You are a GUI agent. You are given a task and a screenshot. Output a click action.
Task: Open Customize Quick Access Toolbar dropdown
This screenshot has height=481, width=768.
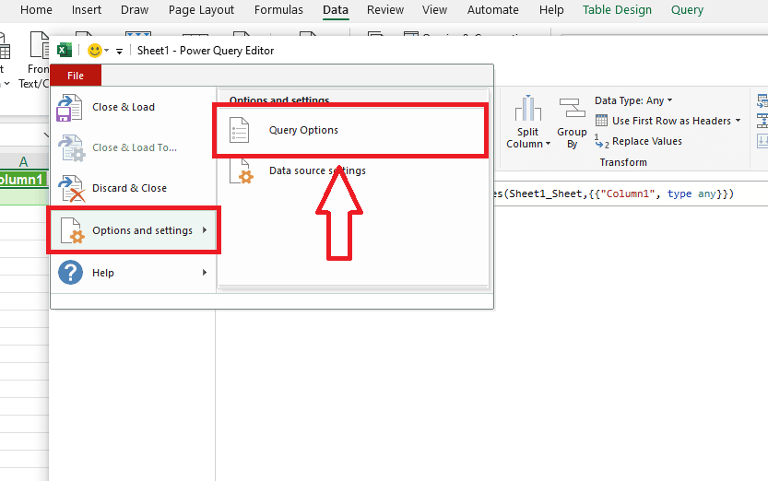click(x=119, y=51)
